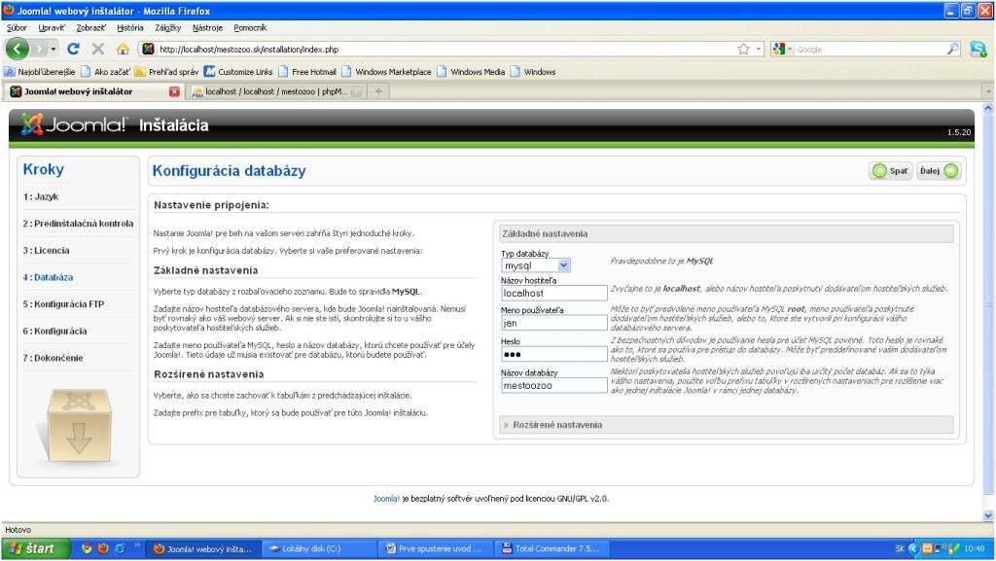Click the Ďalej next button
The width and height of the screenshot is (996, 561).
point(939,171)
